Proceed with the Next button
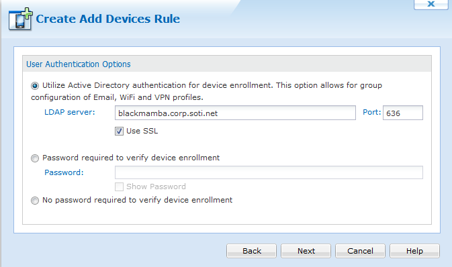The height and width of the screenshot is (267, 452). [x=306, y=251]
